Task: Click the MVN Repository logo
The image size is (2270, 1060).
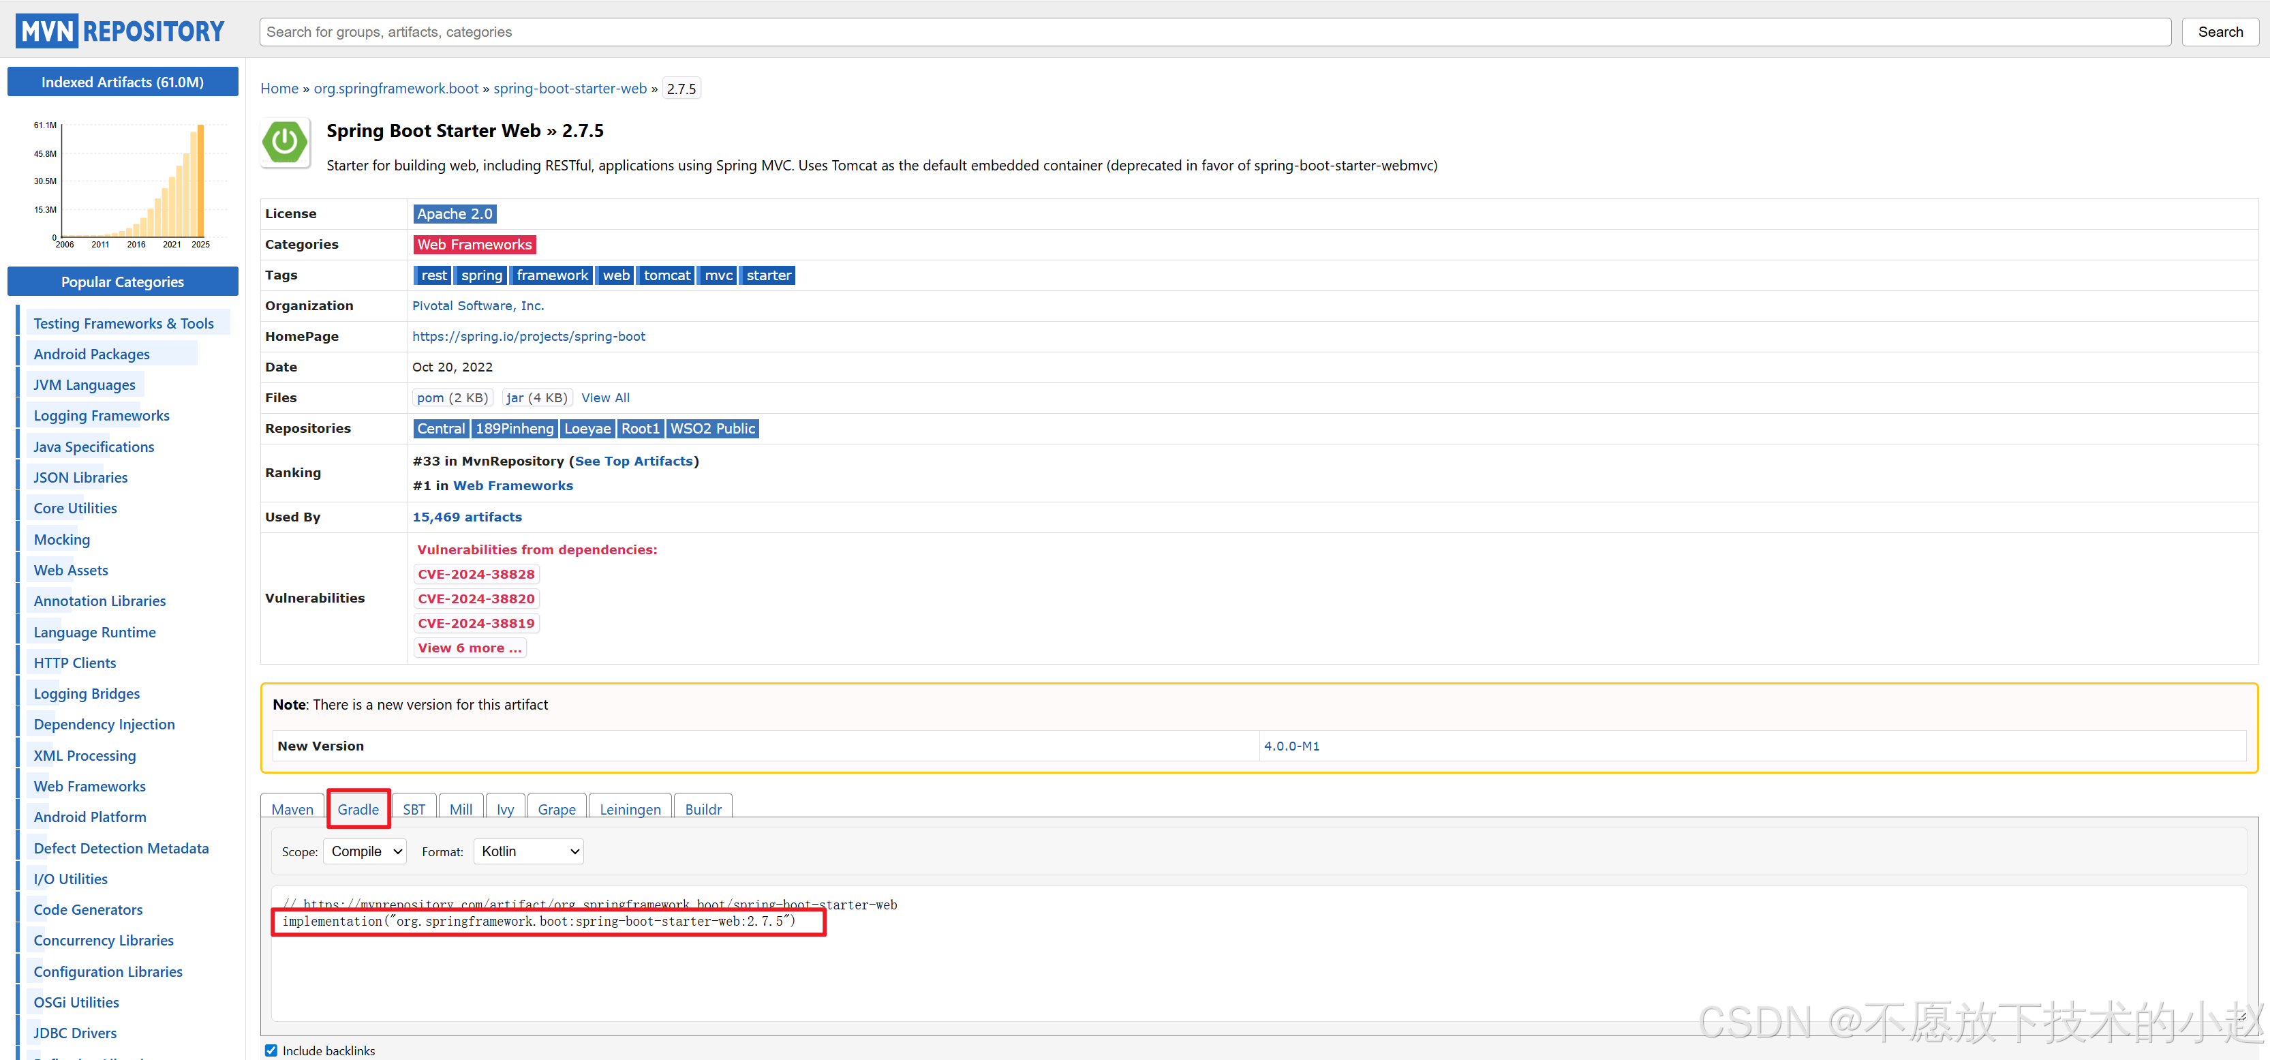Action: (x=121, y=32)
